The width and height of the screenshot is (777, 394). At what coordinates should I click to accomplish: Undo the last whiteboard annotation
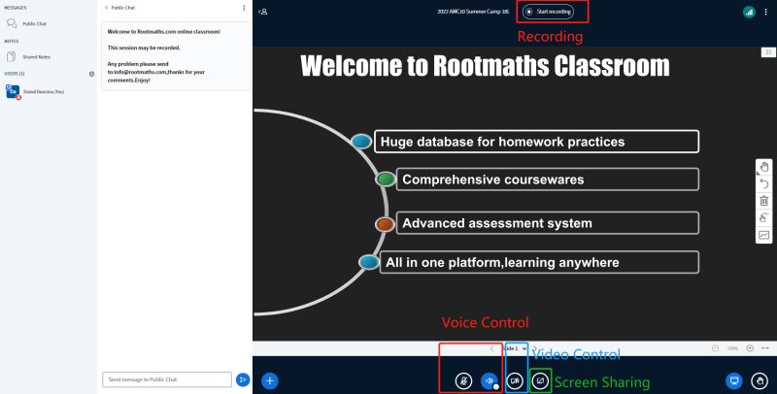point(763,184)
